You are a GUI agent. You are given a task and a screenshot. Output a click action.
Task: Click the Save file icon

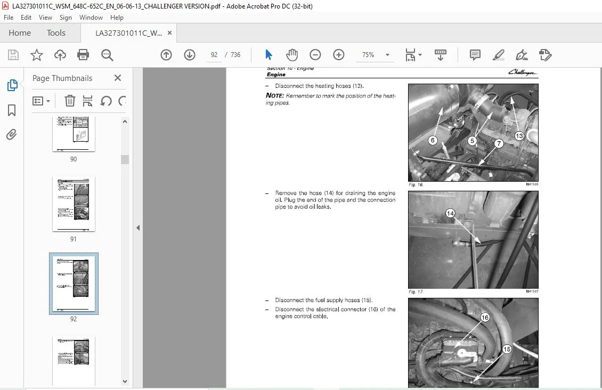[13, 55]
